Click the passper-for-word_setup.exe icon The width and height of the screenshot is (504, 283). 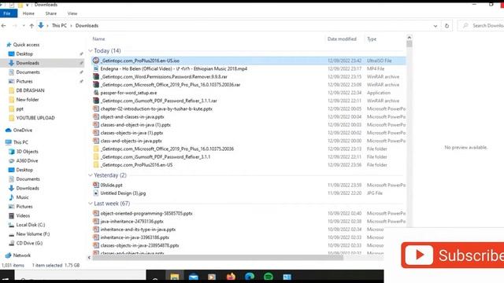coord(96,93)
